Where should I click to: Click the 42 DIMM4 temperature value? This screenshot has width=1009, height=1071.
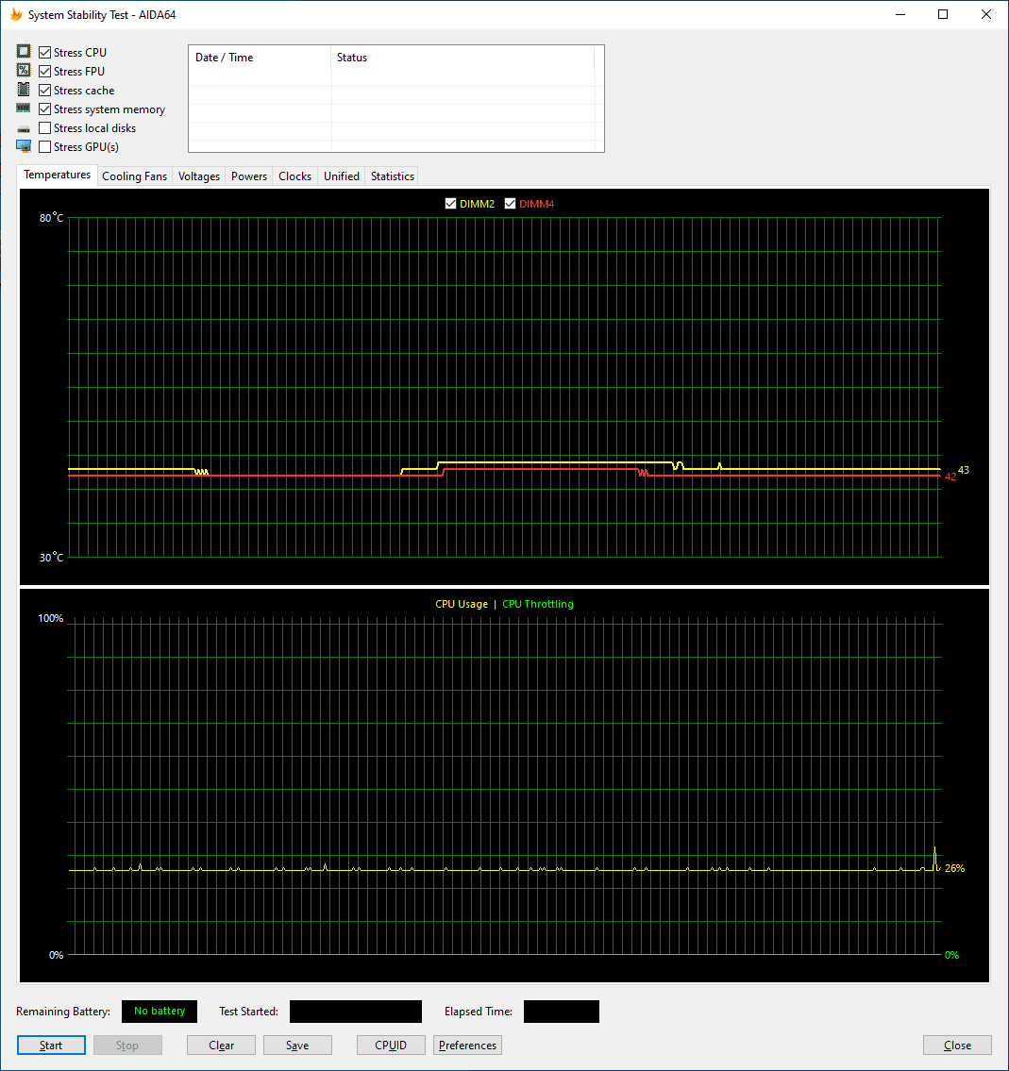[950, 477]
